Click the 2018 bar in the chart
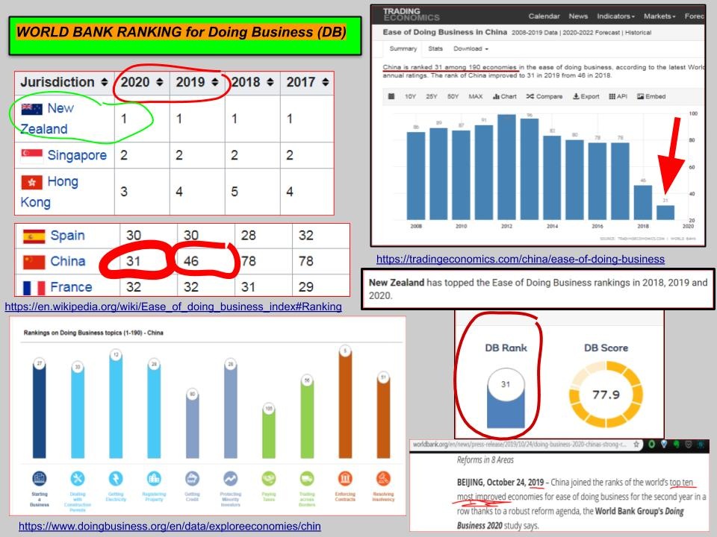 point(643,202)
